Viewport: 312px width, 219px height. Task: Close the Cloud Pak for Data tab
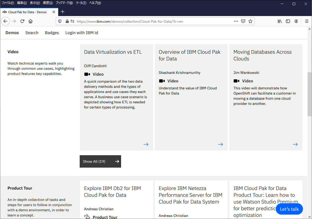click(x=54, y=12)
